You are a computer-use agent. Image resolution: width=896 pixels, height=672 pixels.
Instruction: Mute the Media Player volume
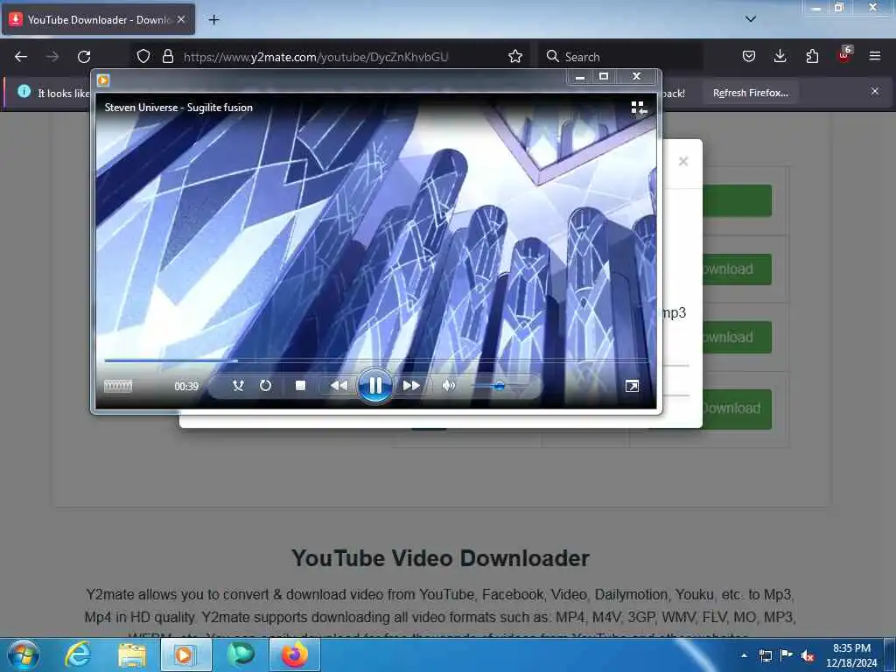(449, 386)
